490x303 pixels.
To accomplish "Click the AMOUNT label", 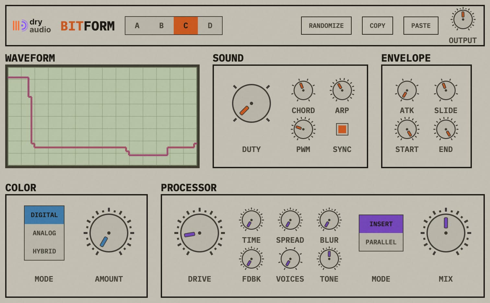I will pos(109,279).
